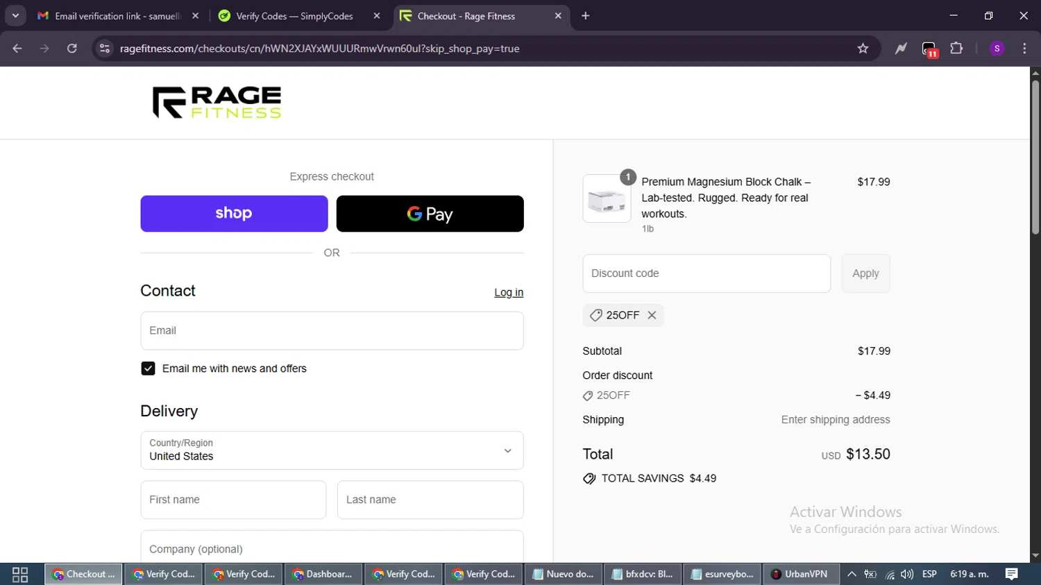Switch the ESP input language indicator
This screenshot has height=585, width=1041.
point(929,575)
